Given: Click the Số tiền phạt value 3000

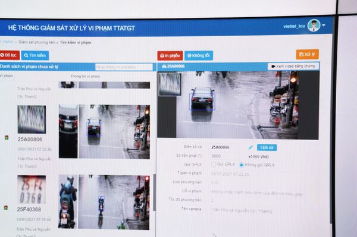Looking at the screenshot, I should click(x=216, y=156).
